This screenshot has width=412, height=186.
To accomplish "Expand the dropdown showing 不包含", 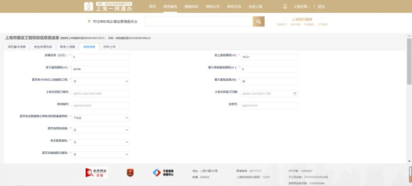I will click(x=100, y=118).
